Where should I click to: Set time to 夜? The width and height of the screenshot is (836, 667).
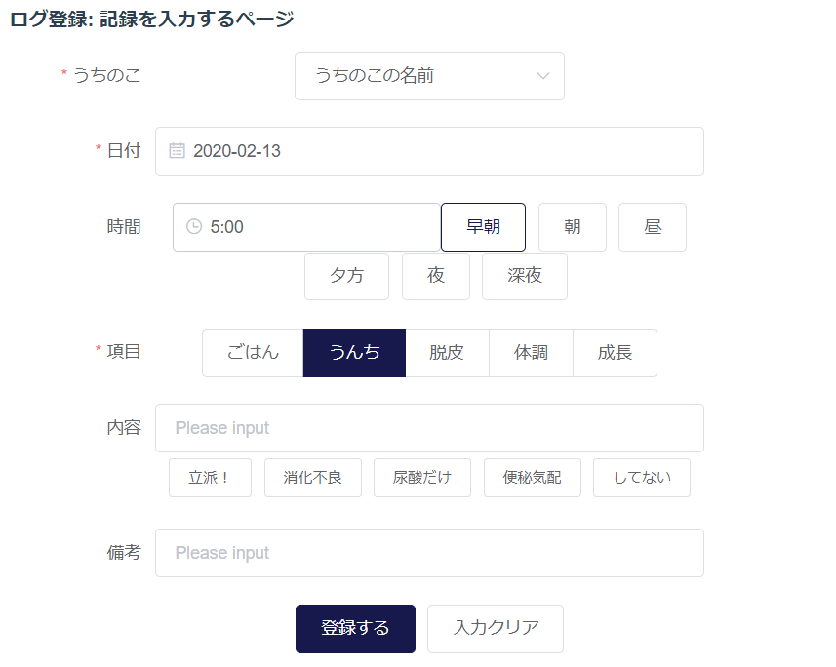pyautogui.click(x=435, y=277)
